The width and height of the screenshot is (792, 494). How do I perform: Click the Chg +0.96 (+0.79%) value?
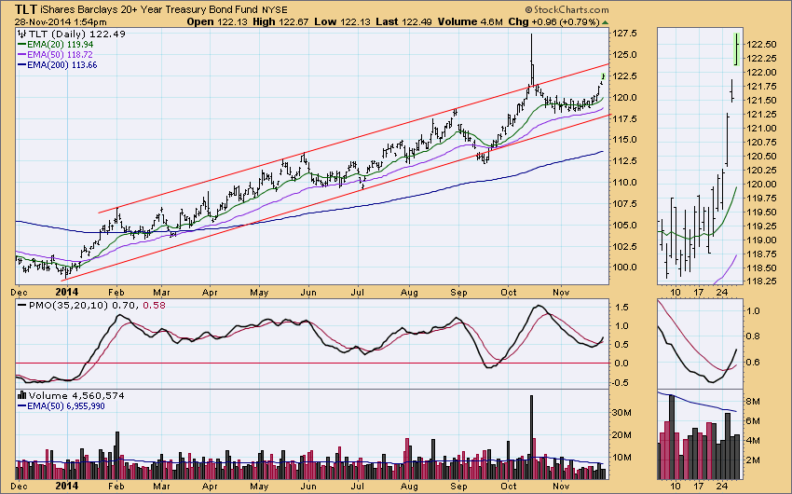[553, 21]
